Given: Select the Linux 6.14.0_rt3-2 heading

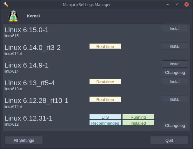Looking at the screenshot, I should pos(32,48).
